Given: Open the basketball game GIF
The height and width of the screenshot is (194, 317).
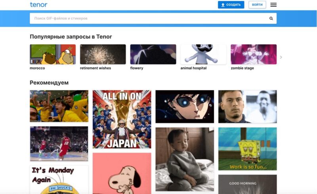Looking at the screenshot, I should coord(59,143).
